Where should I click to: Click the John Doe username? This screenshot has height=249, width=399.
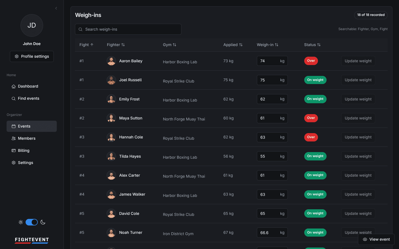32,44
